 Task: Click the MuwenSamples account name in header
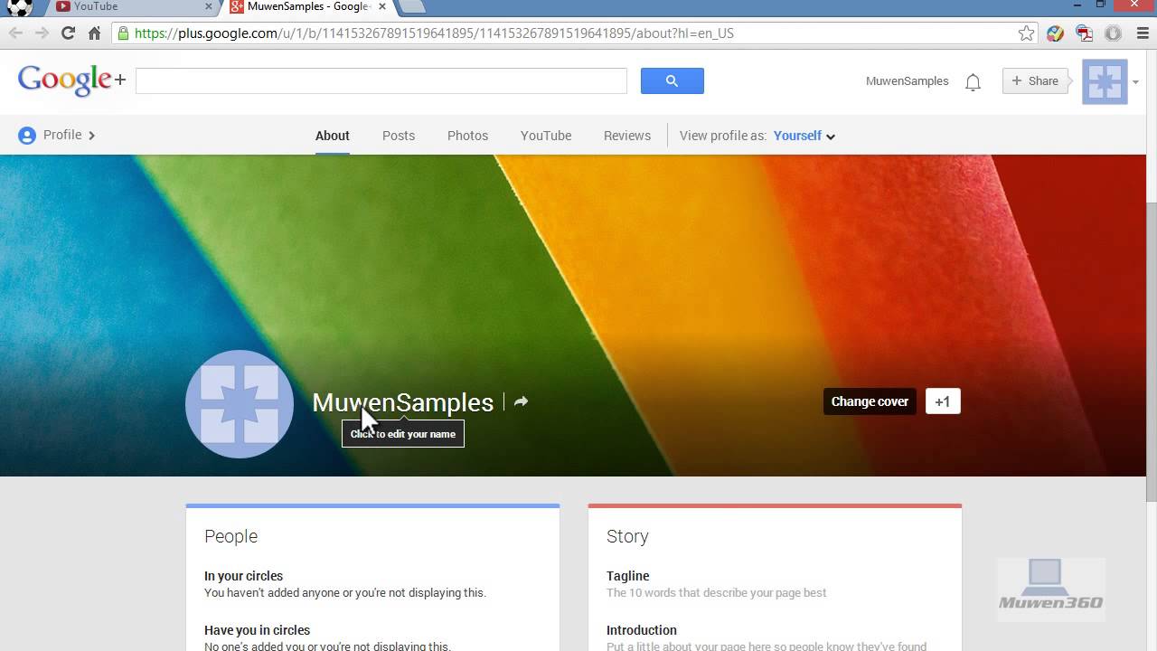point(908,81)
